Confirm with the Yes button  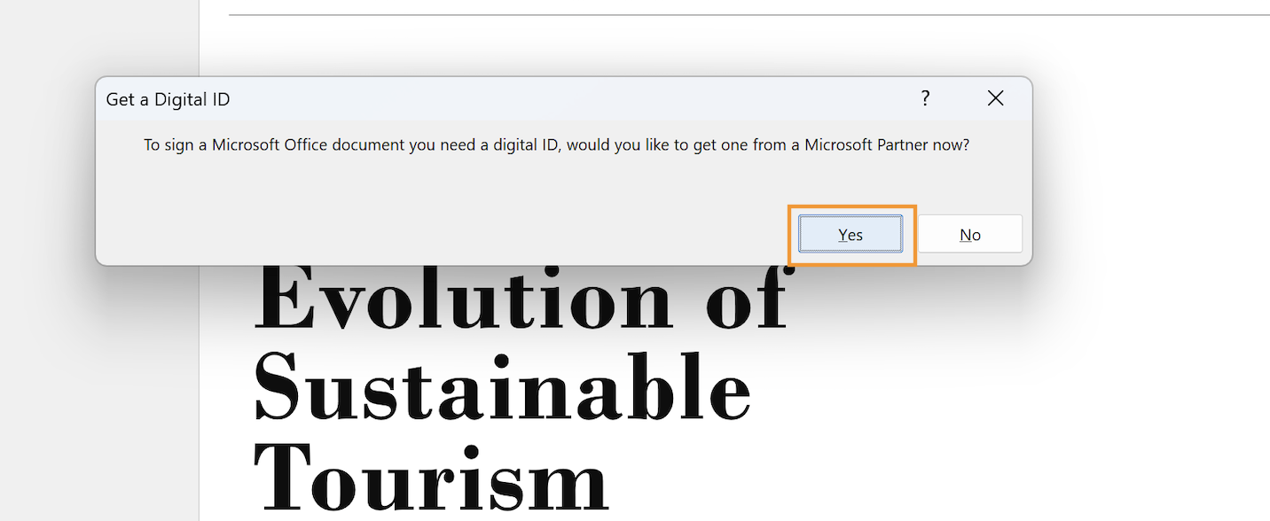[850, 234]
